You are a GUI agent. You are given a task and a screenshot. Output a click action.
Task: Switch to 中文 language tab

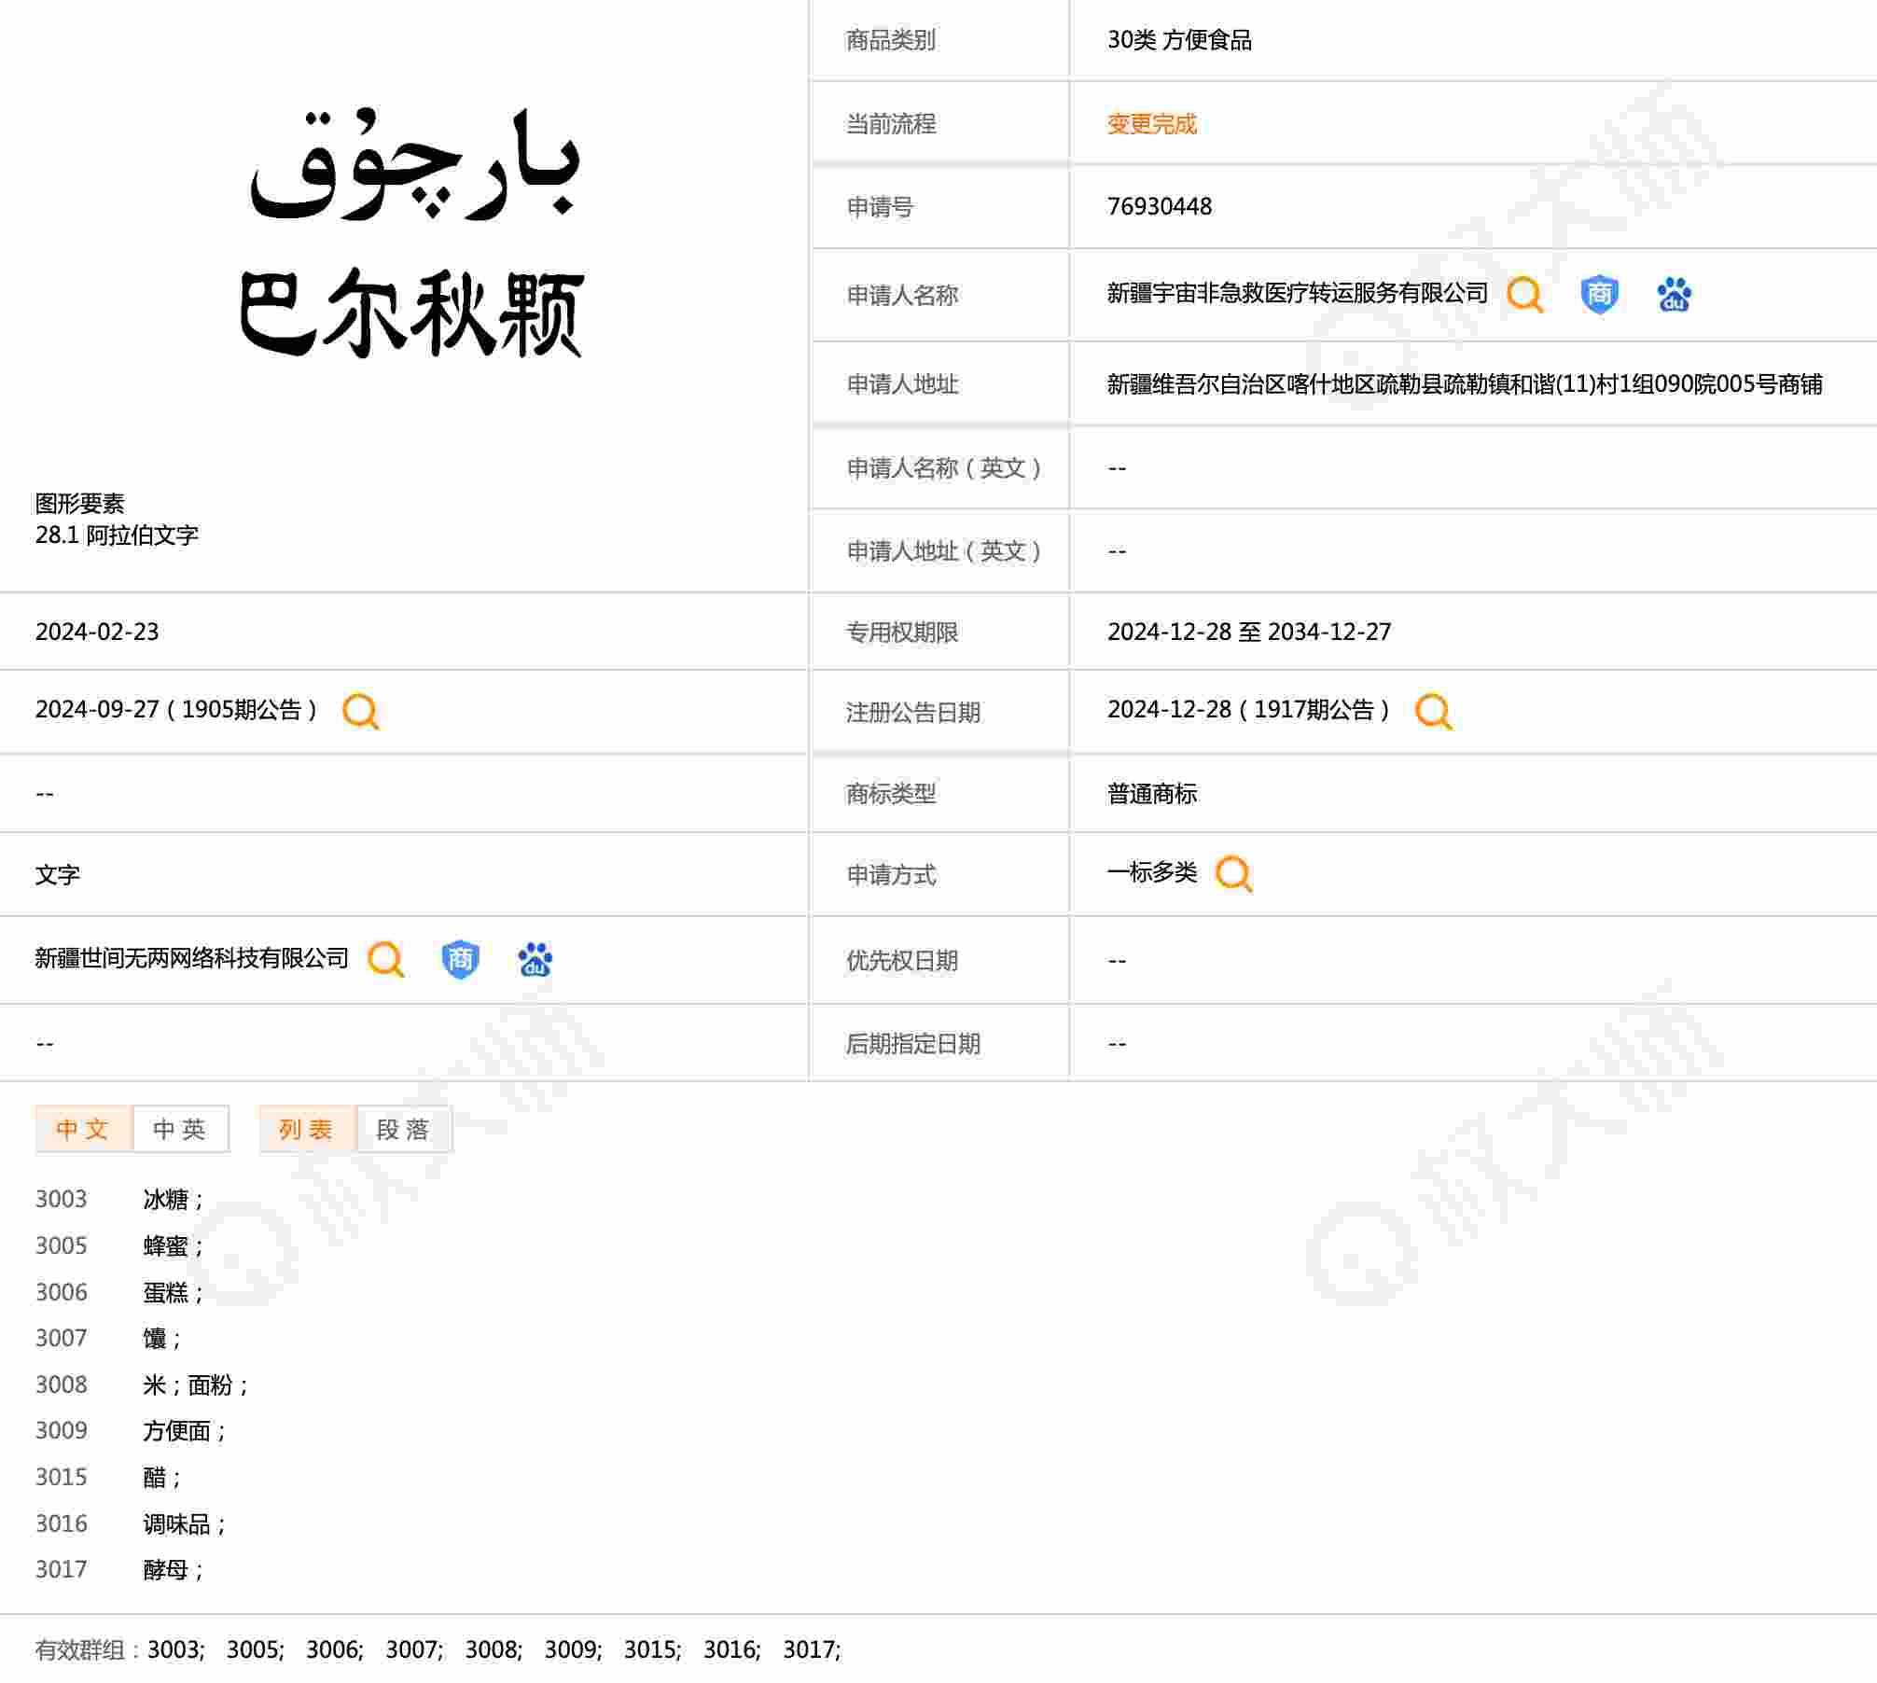click(83, 1130)
